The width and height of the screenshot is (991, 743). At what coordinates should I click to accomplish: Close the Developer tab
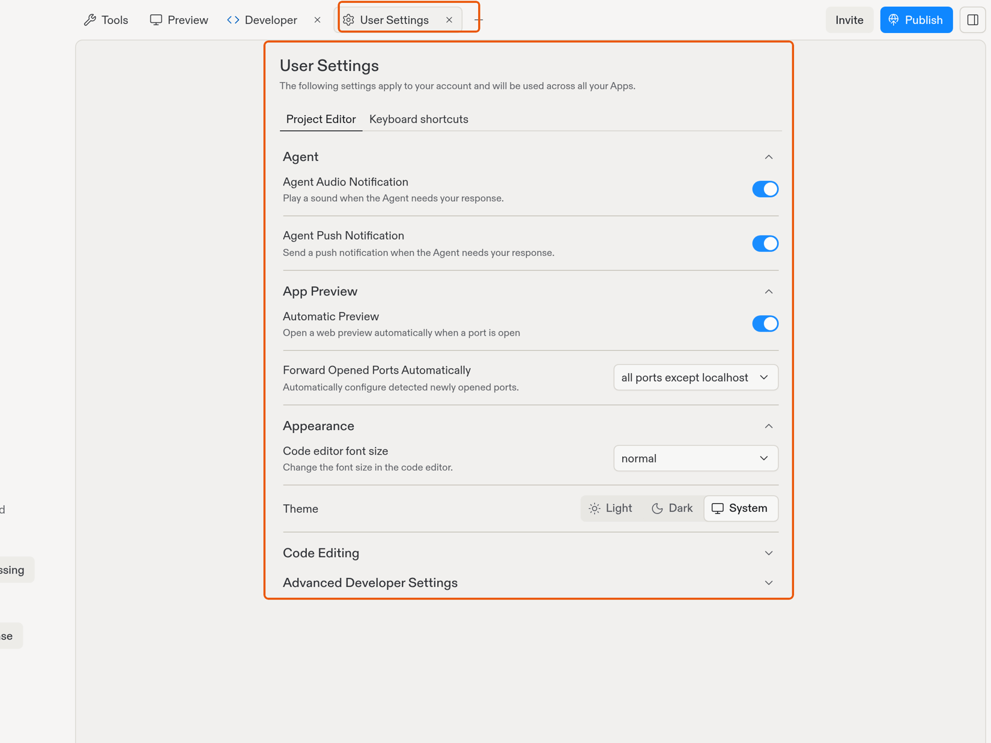click(317, 20)
